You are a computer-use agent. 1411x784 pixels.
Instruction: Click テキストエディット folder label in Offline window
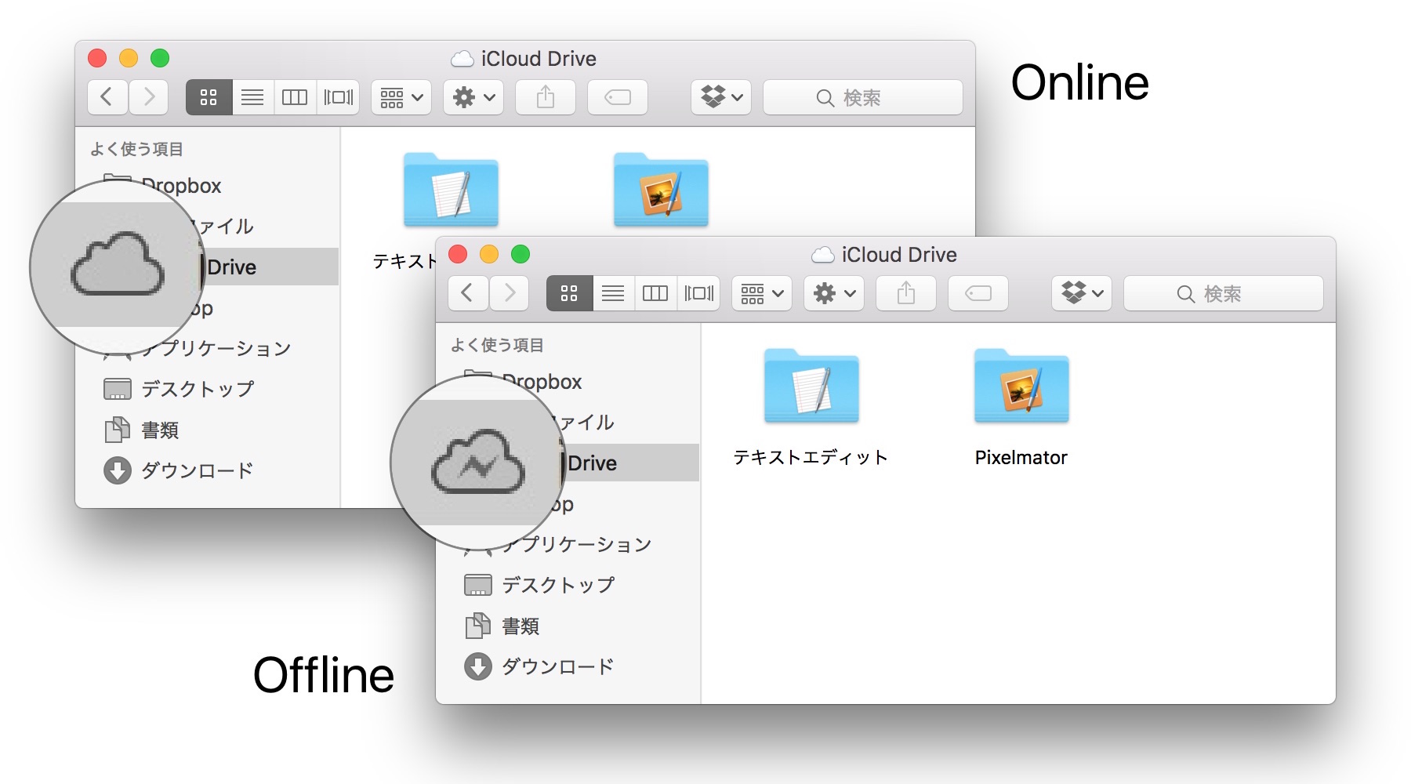pos(811,457)
